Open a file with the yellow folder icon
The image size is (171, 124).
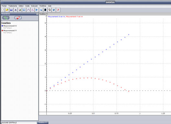pos(7,10)
